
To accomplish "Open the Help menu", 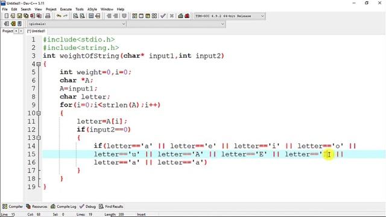I will point(121,10).
